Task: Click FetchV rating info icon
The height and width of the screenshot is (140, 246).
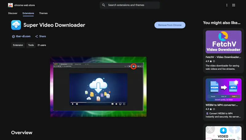Action: 214,61
